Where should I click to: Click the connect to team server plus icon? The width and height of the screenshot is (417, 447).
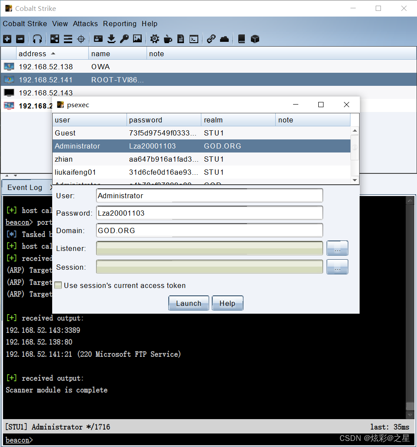(x=7, y=39)
